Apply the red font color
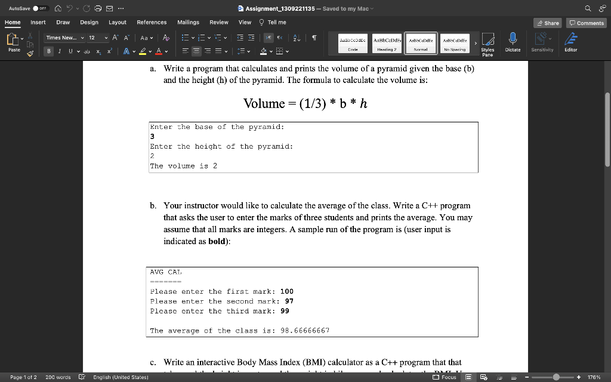The image size is (611, 382). click(x=159, y=51)
